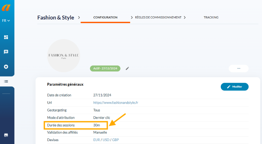Screen dimensions: 262x144
Task: Open the list icon in sidebar
Action: (x=6, y=81)
